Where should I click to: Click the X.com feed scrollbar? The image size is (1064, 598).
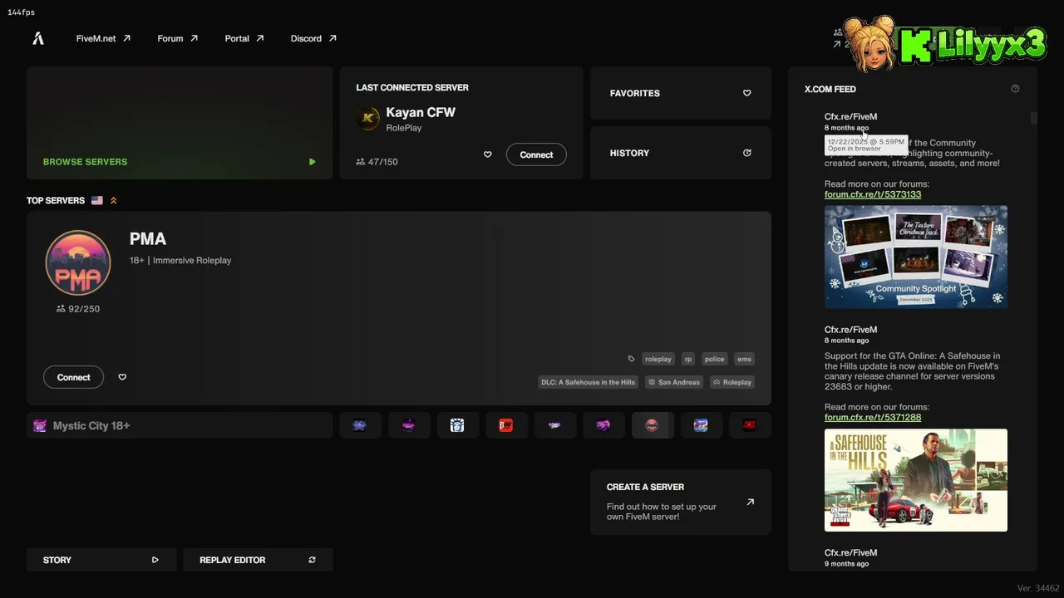point(1033,118)
